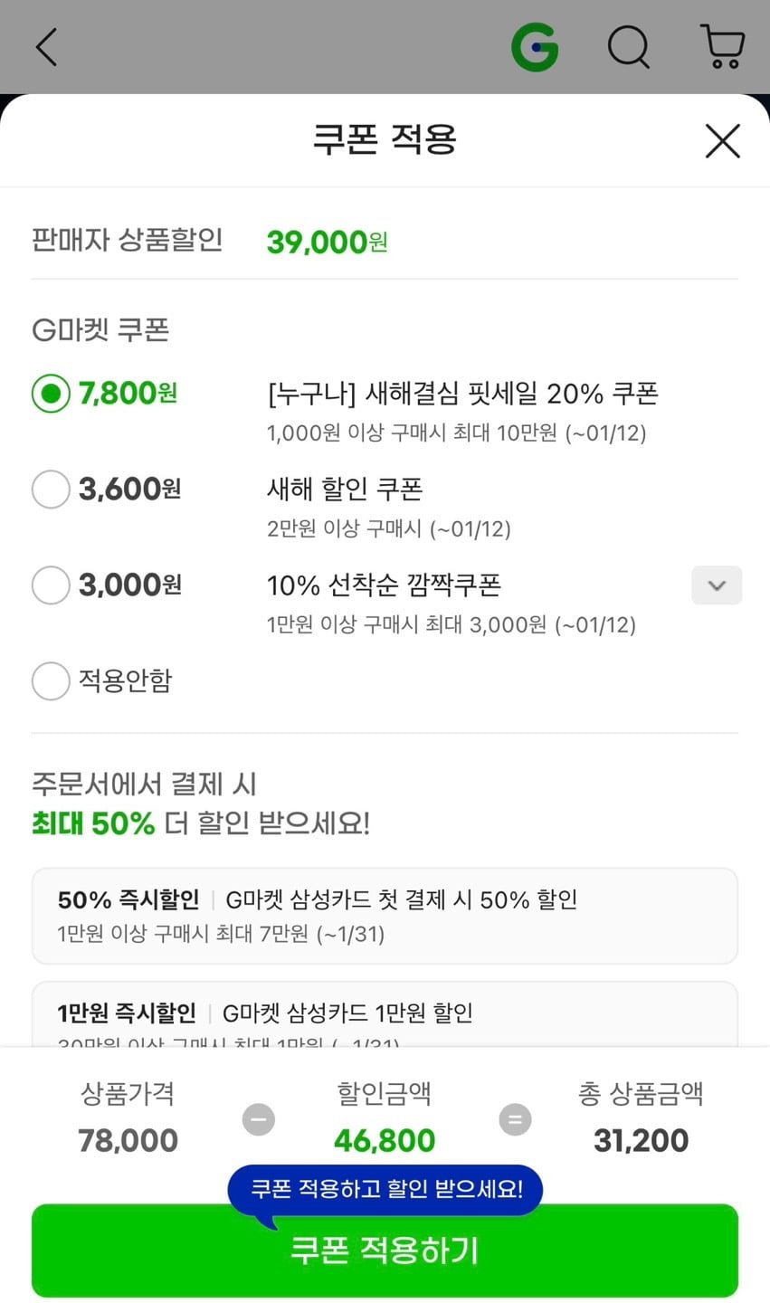Click the 46,800 discount amount total
770x1303 pixels.
(x=385, y=1140)
